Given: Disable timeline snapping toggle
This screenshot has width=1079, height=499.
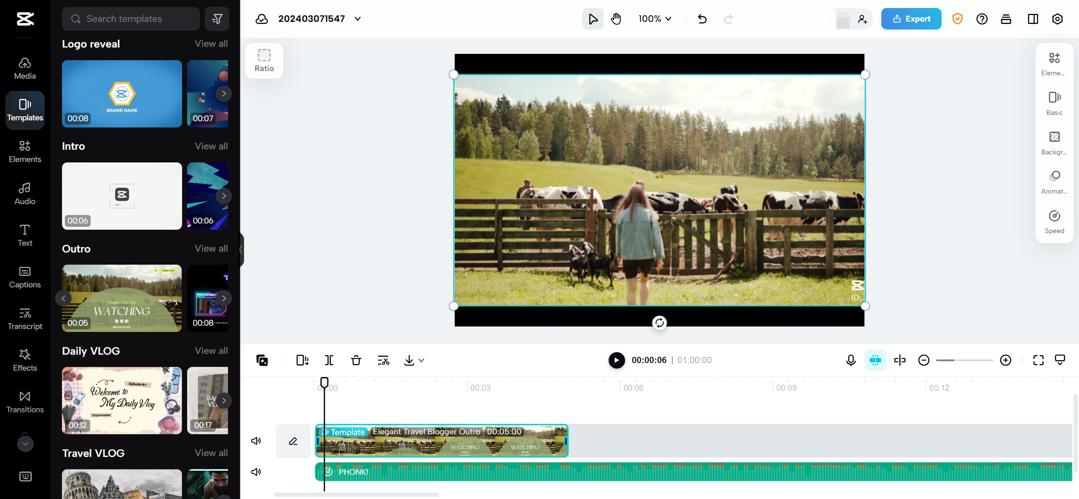Looking at the screenshot, I should pos(875,360).
